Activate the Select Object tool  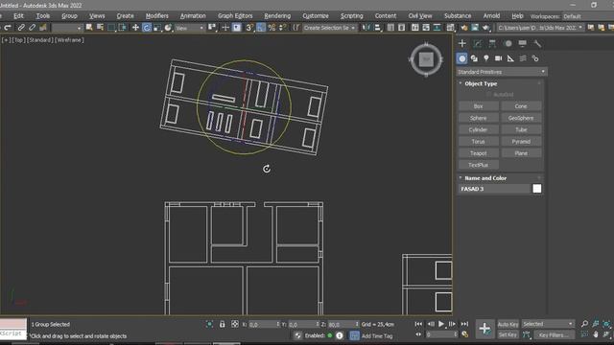89,28
